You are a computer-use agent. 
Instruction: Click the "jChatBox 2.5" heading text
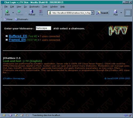tap(12, 58)
